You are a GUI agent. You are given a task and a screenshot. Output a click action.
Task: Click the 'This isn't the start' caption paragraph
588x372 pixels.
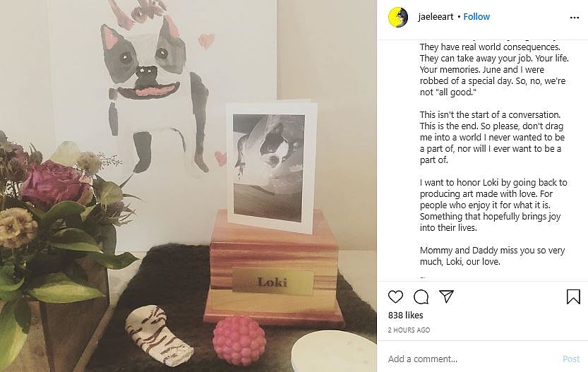click(x=492, y=137)
